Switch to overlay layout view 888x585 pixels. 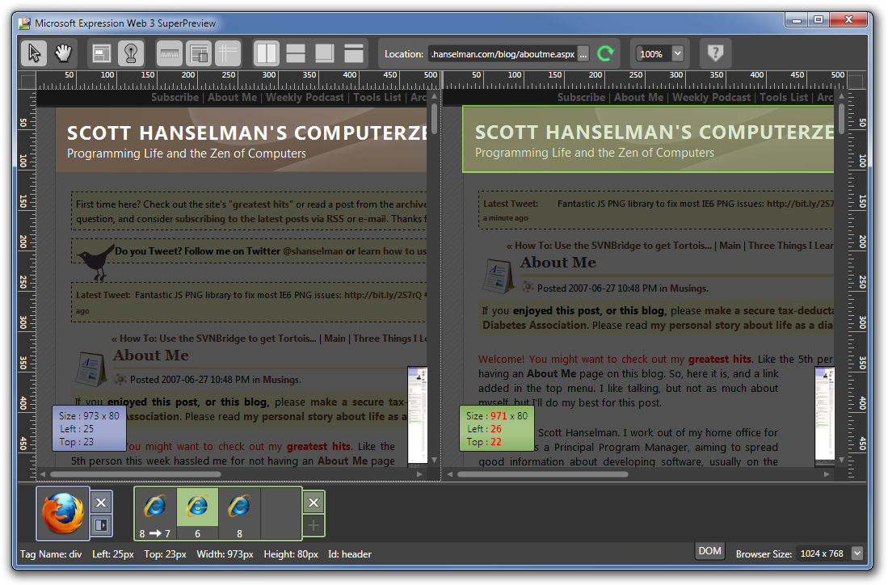[325, 53]
